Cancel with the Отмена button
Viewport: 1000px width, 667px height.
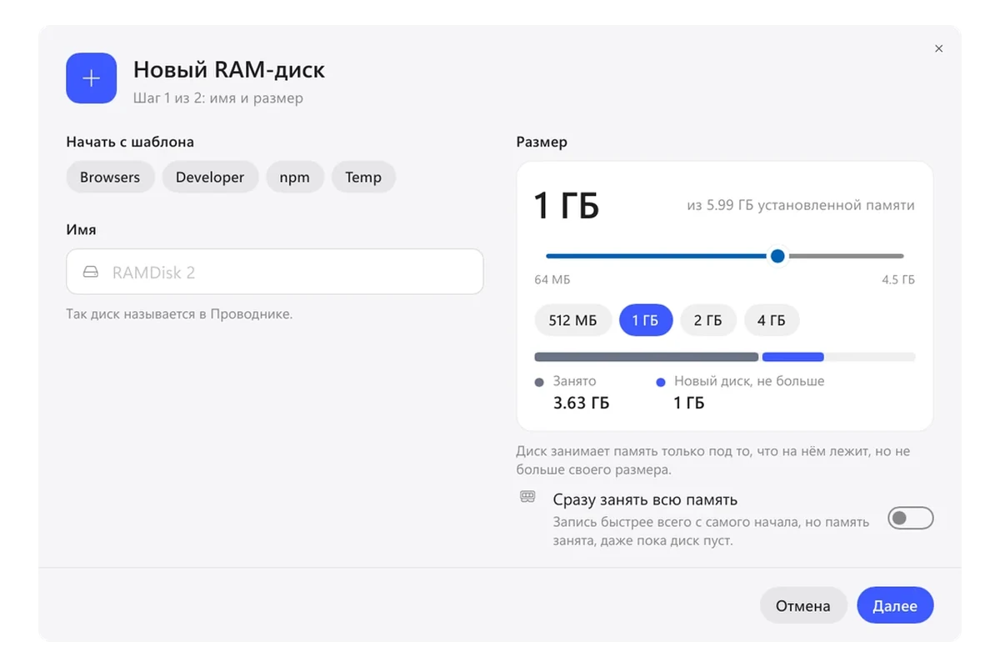(803, 606)
